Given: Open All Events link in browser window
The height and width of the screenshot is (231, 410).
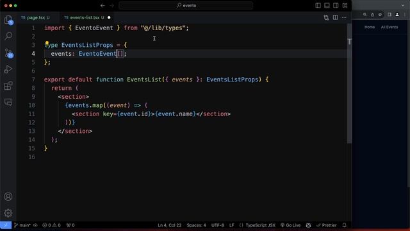Looking at the screenshot, I should tap(389, 27).
